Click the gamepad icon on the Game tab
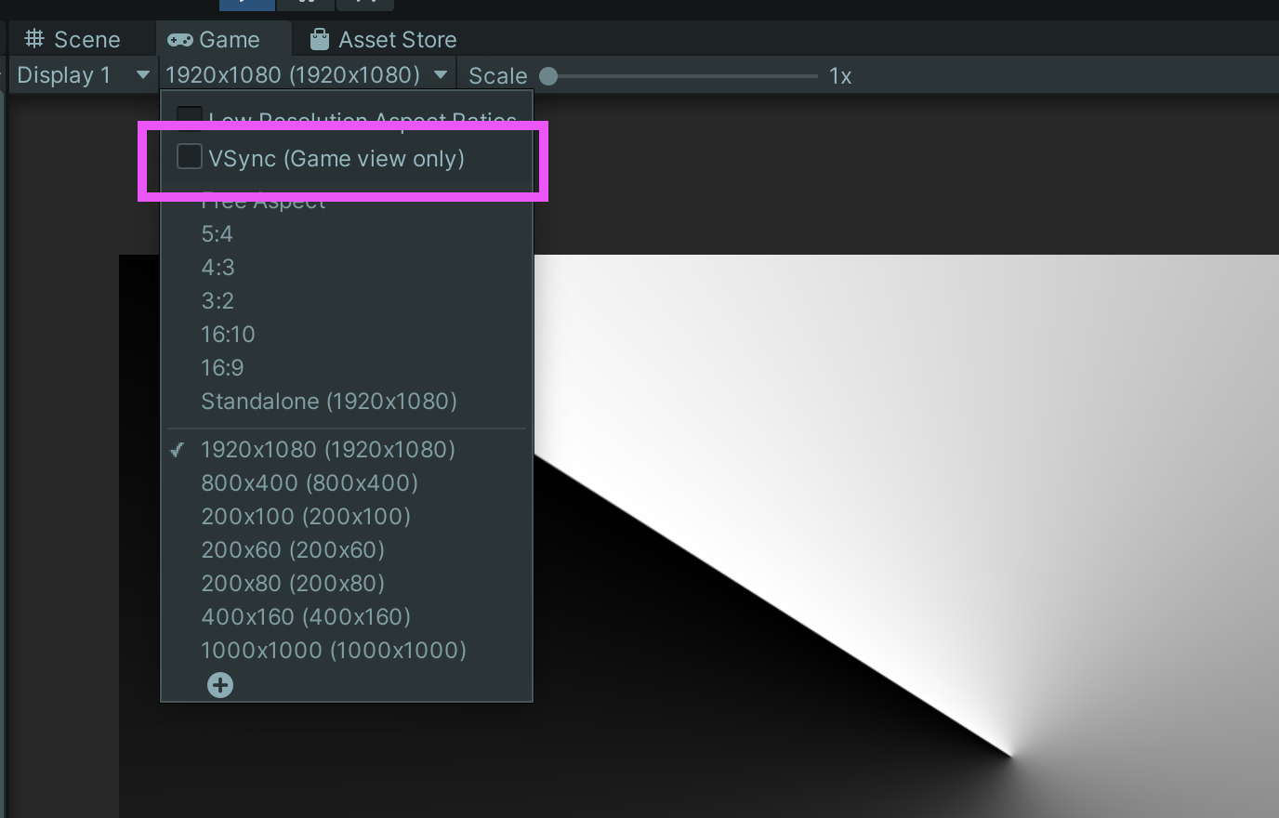The height and width of the screenshot is (818, 1279). 179,39
